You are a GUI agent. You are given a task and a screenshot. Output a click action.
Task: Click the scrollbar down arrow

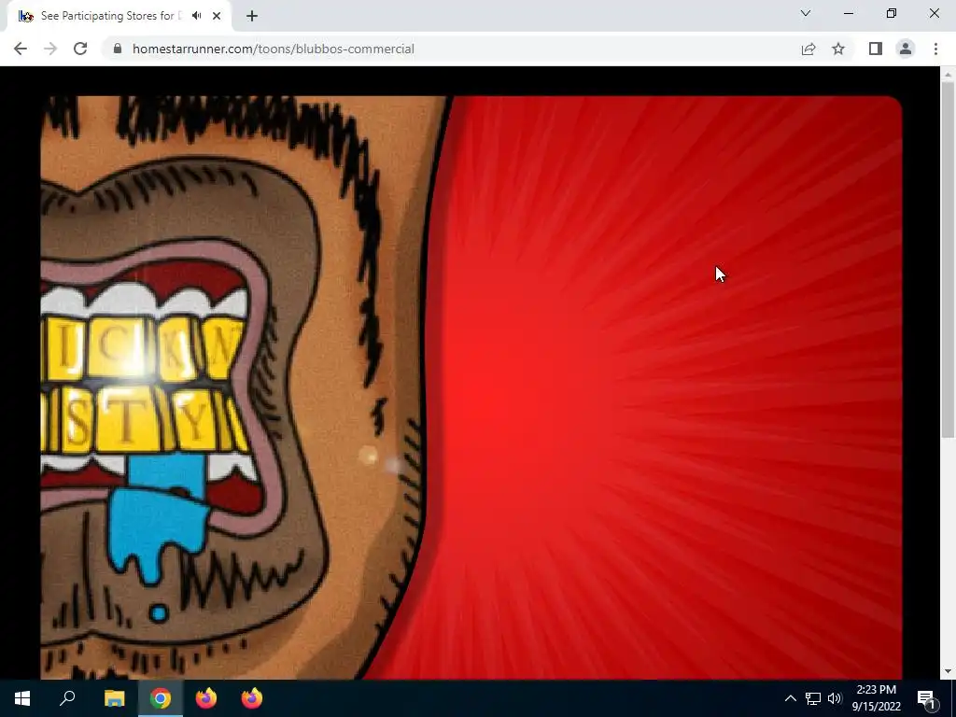click(948, 671)
